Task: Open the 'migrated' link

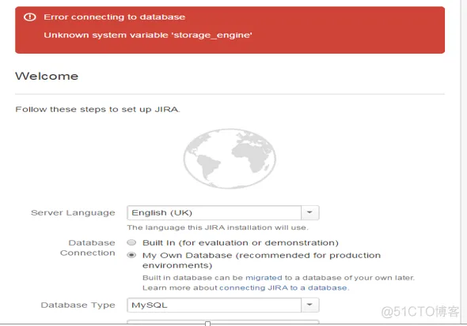Action: 264,278
